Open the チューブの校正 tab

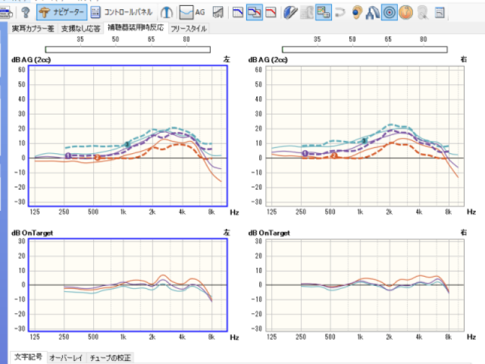[x=110, y=356]
